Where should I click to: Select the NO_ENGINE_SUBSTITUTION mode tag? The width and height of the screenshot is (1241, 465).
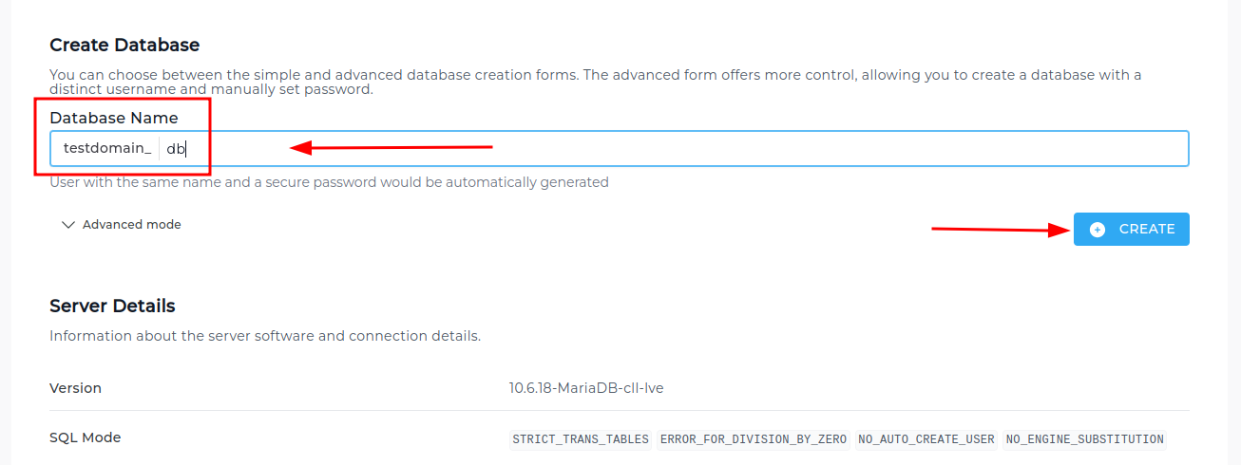[x=1084, y=439]
